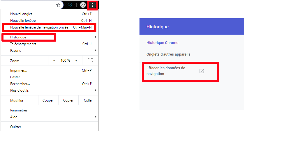
Task: Click the 100 % zoom value
Action: point(65,60)
